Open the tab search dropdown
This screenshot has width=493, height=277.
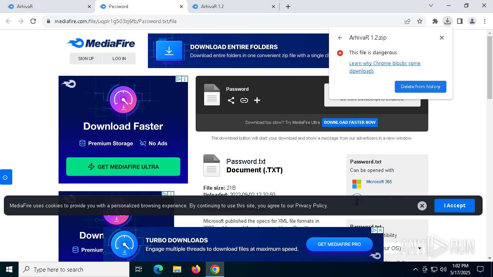431,6
